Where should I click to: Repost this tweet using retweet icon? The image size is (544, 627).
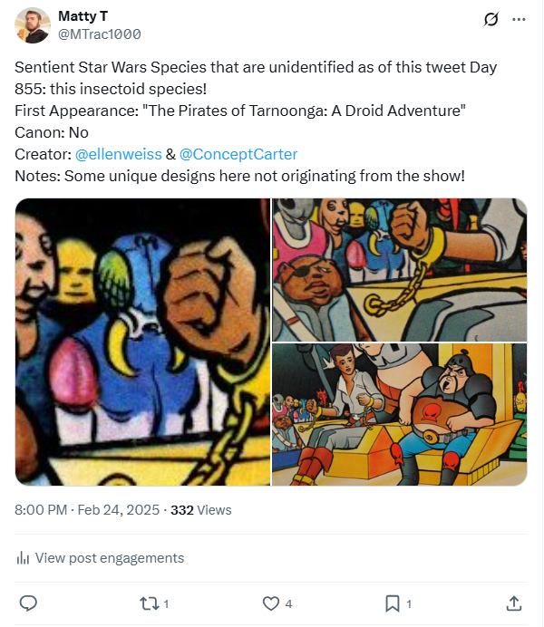150,603
